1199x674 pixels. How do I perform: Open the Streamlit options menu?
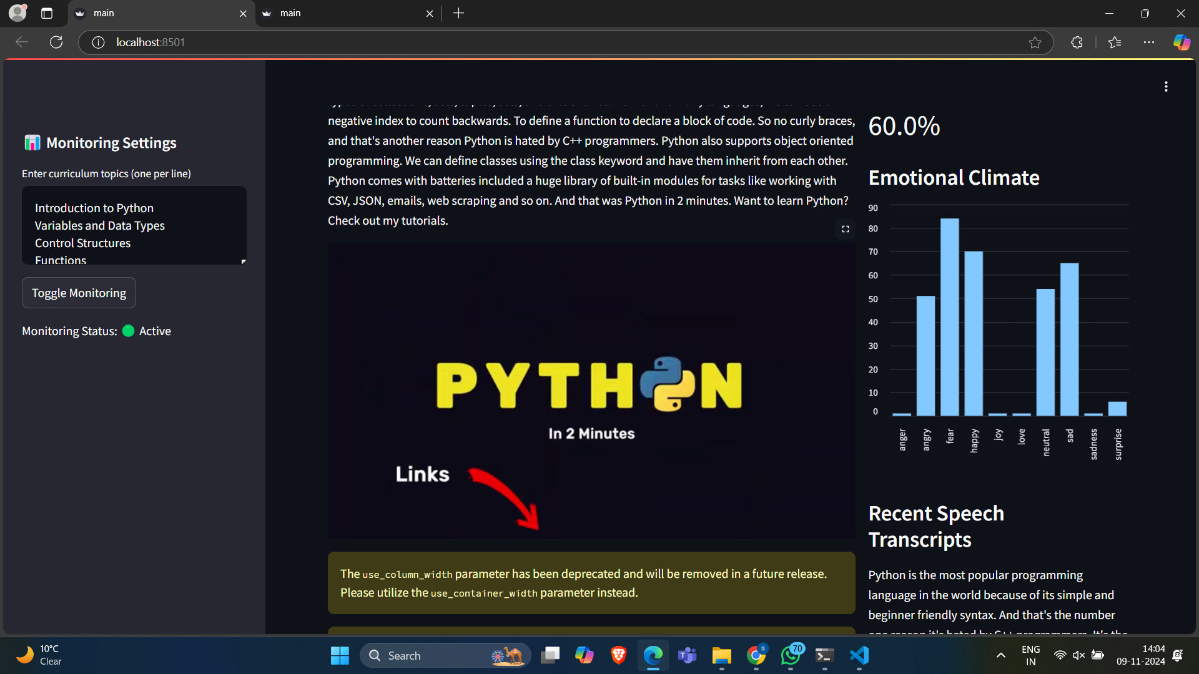click(1167, 86)
